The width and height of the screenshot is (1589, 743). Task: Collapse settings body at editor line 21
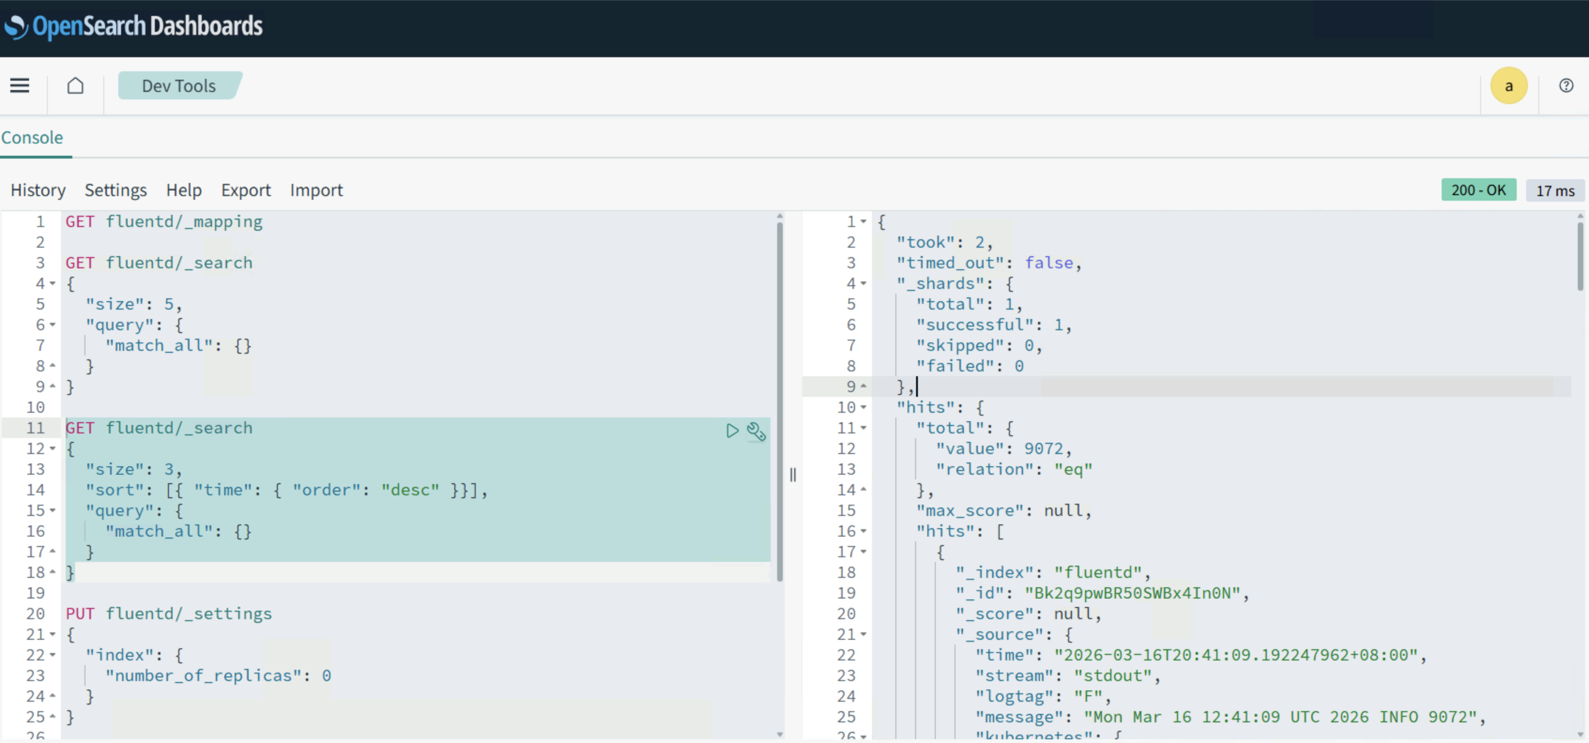[x=53, y=635]
